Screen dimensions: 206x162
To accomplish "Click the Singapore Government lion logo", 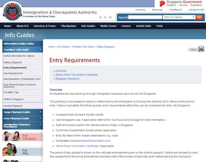I will 162,4.
